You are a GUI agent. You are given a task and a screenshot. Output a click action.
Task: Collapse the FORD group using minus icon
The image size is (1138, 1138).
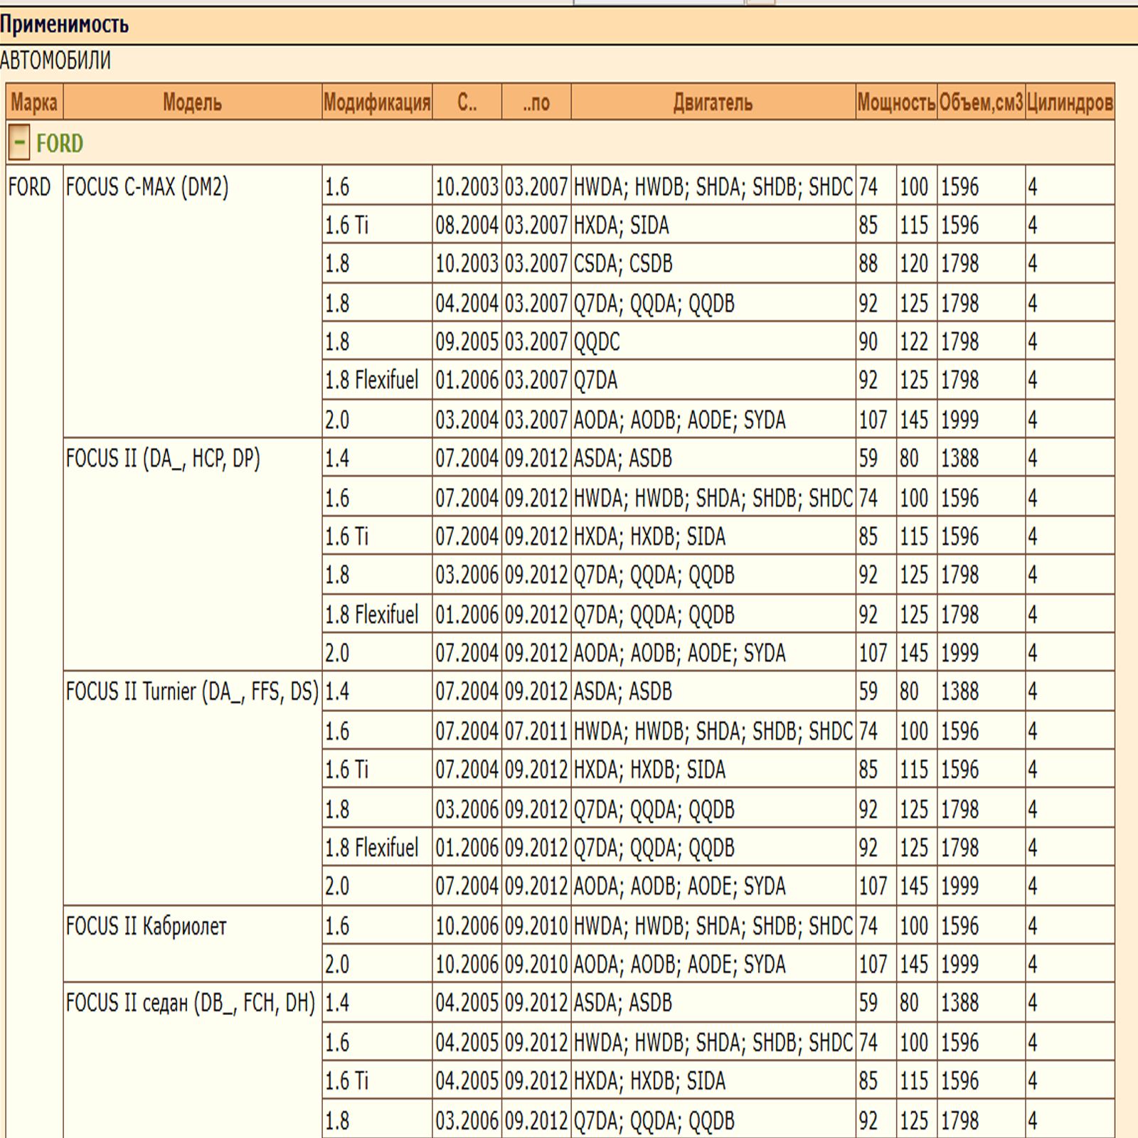coord(19,143)
